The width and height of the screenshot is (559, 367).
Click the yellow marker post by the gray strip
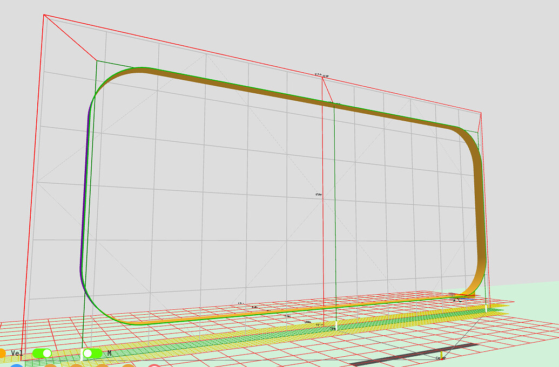442,354
